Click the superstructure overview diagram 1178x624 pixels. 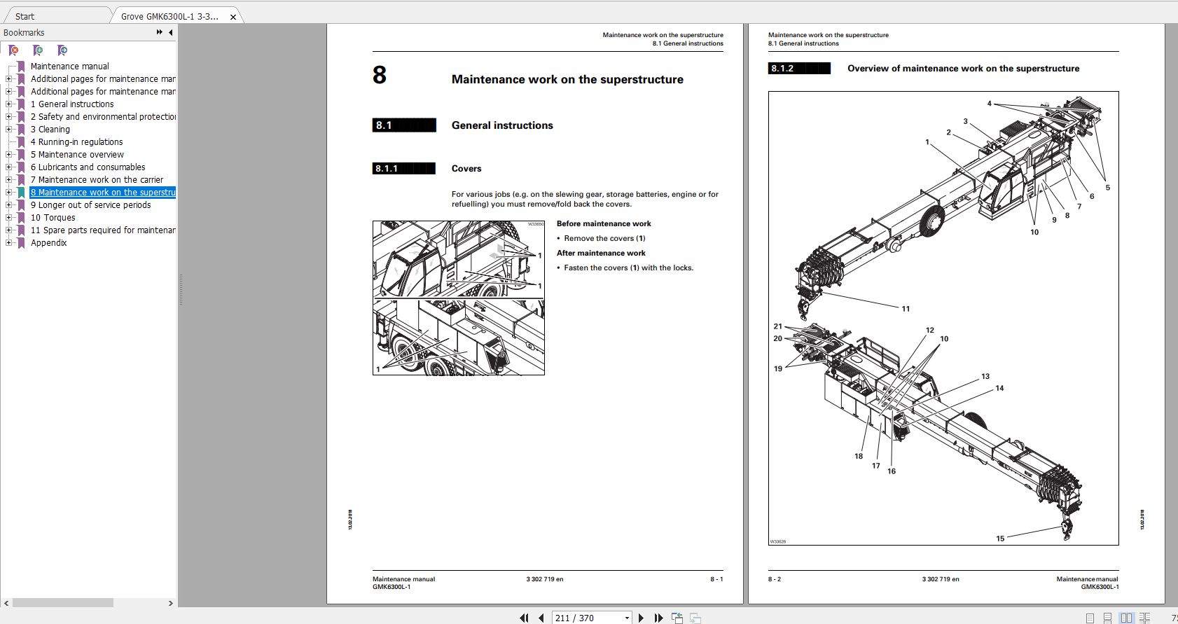pos(943,318)
